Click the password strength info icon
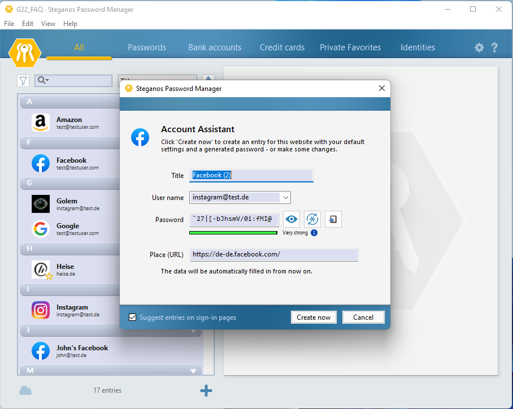This screenshot has width=513, height=409. tap(314, 233)
